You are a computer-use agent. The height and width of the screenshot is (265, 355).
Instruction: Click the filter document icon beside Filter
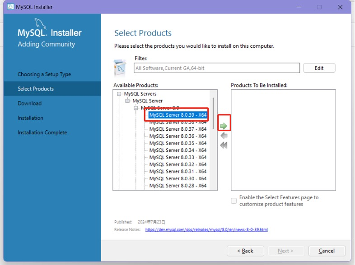click(x=120, y=68)
